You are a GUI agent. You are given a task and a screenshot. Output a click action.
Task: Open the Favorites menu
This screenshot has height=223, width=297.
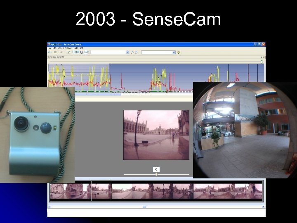tap(67, 48)
